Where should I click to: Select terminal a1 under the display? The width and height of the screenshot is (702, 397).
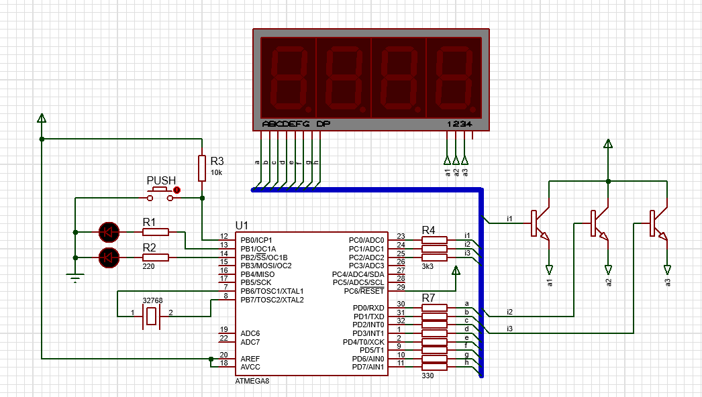click(447, 160)
